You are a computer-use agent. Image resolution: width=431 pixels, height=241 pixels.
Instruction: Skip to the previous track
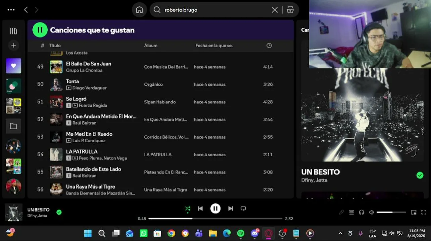tap(200, 209)
